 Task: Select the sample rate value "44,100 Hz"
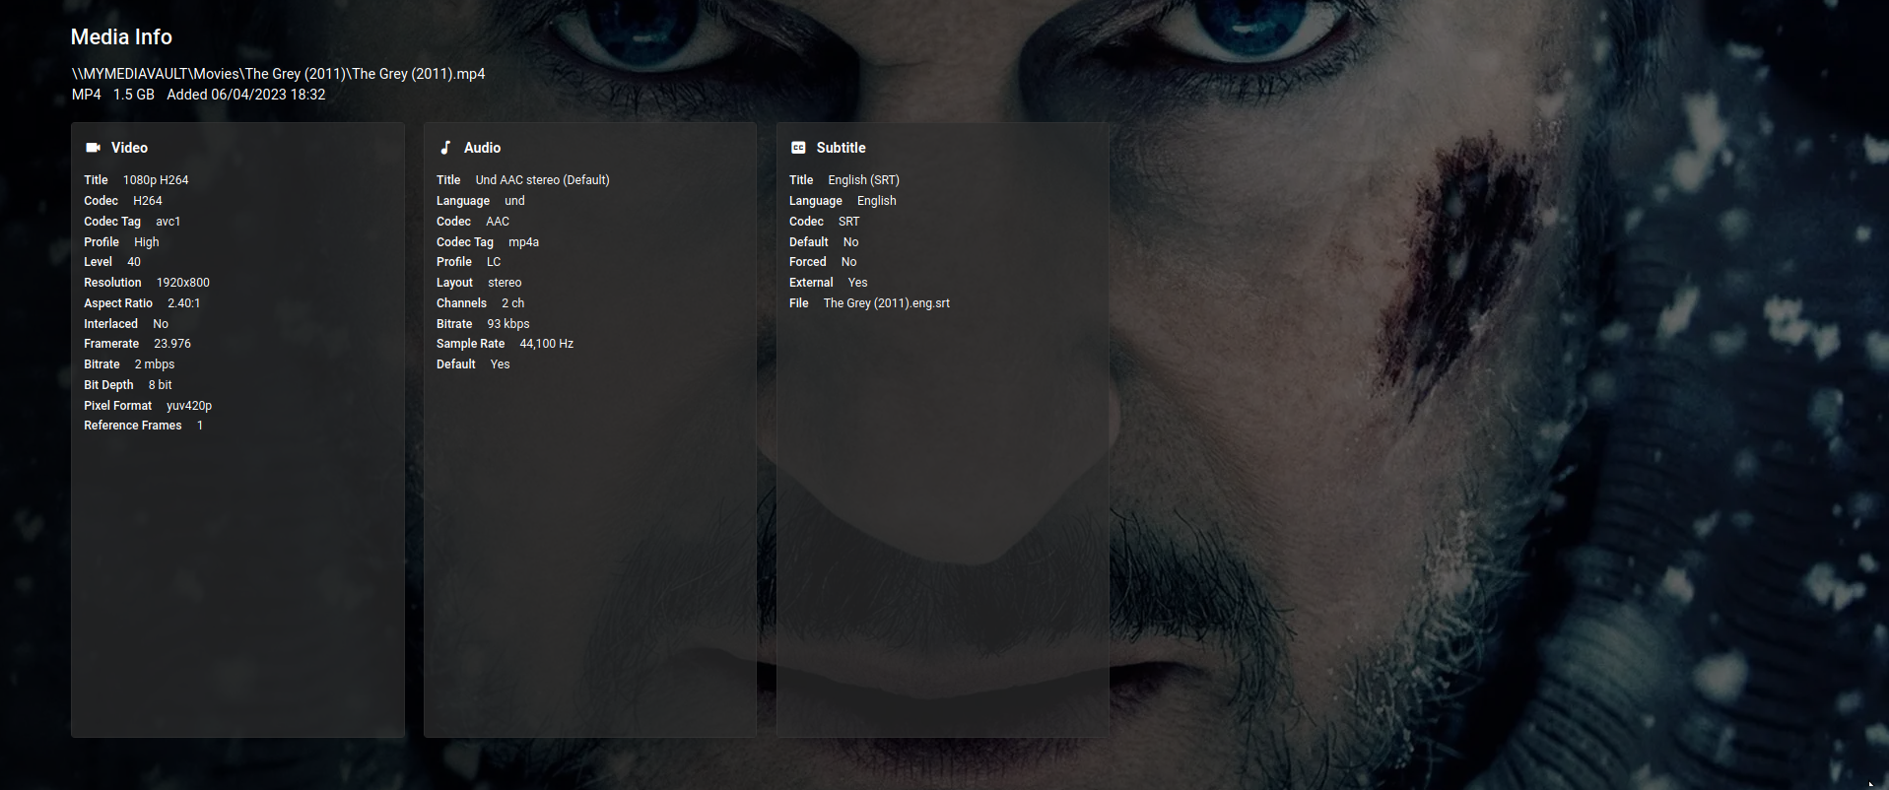pos(547,344)
